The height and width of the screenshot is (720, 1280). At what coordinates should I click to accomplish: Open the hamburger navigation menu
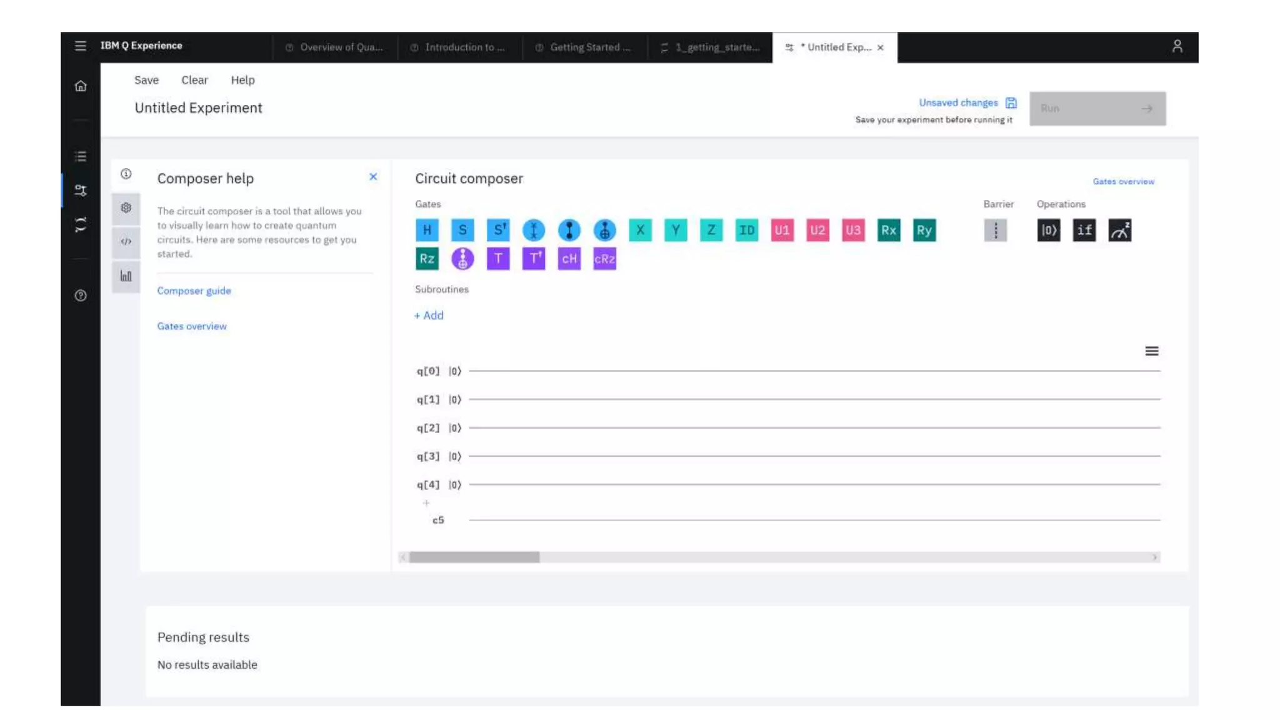point(81,46)
